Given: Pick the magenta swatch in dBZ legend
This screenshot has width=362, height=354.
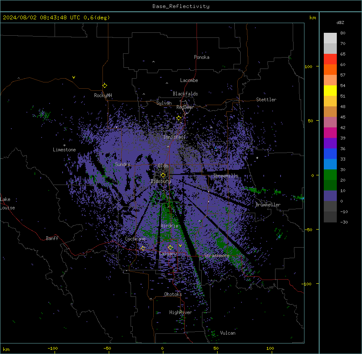Looking at the screenshot, I should (330, 132).
